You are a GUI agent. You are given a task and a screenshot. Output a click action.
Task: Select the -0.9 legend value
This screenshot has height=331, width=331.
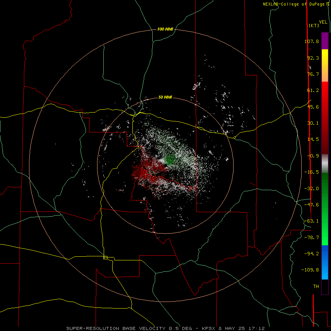click(x=313, y=156)
